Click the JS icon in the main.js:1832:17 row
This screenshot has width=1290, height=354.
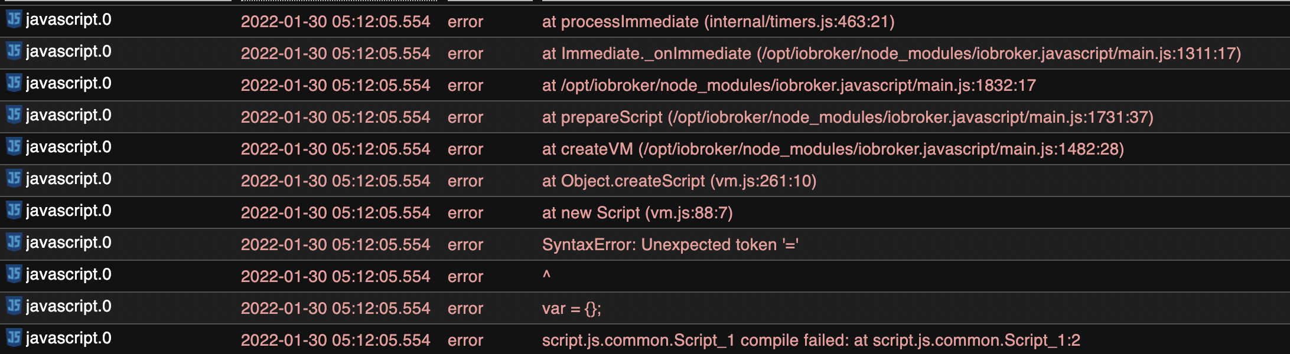14,83
